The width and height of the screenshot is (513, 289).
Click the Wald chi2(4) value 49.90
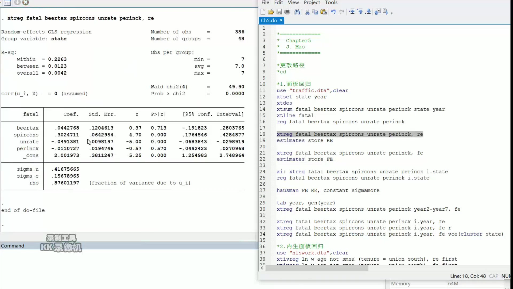[x=236, y=87]
